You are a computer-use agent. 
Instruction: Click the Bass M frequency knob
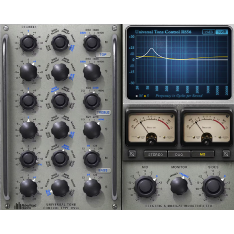point(92,159)
